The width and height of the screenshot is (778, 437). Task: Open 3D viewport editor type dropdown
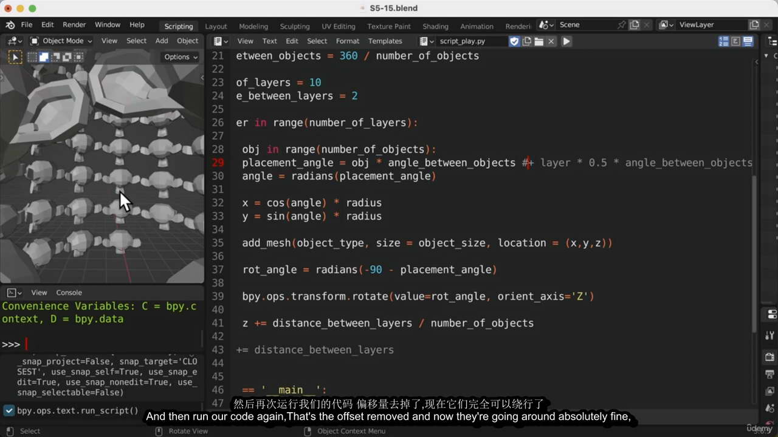coord(15,41)
